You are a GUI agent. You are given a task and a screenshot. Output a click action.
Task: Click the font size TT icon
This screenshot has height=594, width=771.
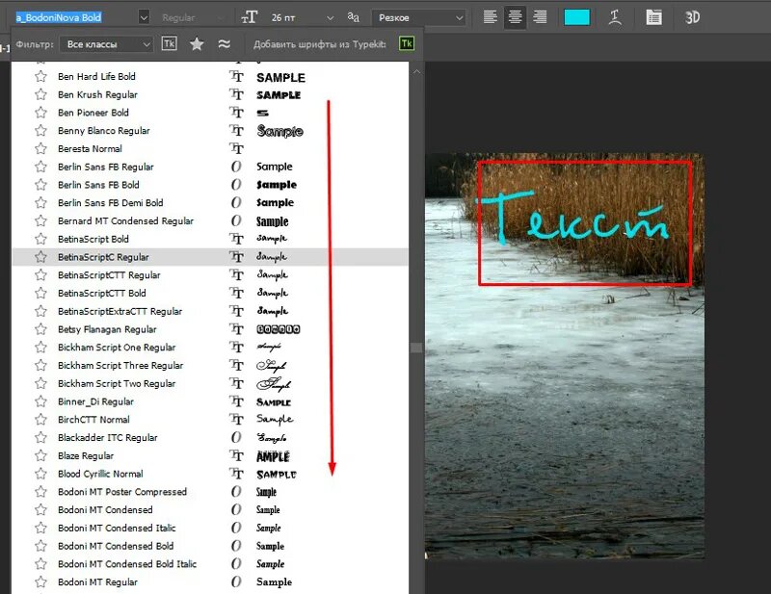pos(250,17)
